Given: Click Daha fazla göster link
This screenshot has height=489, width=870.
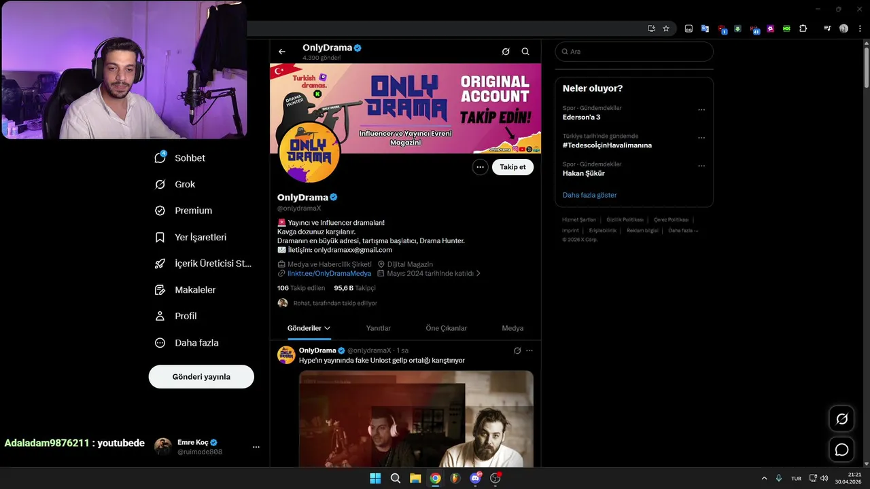Looking at the screenshot, I should click(589, 195).
